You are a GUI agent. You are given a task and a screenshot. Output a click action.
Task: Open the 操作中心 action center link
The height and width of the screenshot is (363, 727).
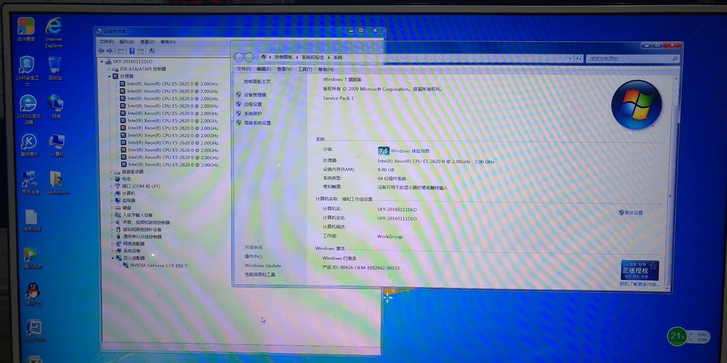click(x=253, y=256)
